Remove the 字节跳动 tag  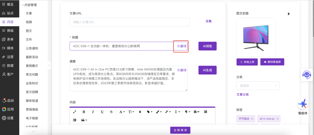[252, 119]
